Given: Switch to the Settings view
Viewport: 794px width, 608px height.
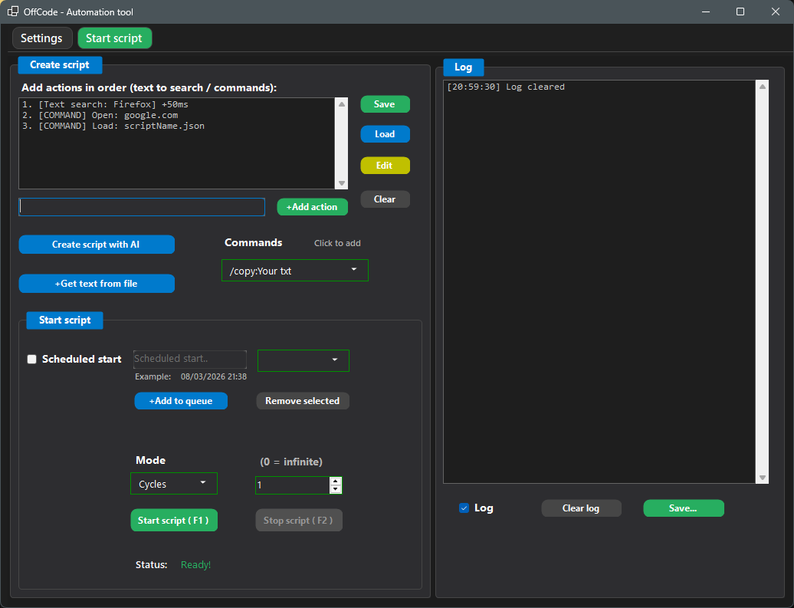Looking at the screenshot, I should point(42,38).
